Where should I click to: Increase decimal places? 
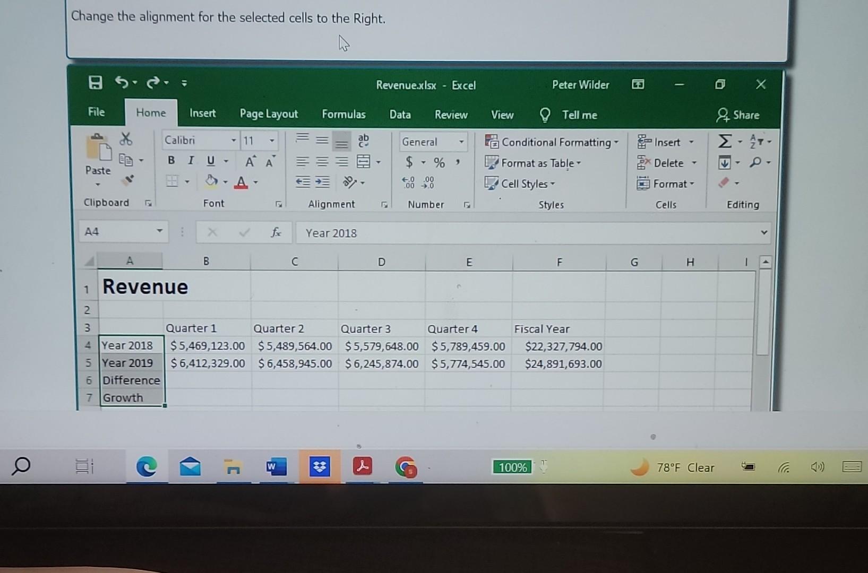click(409, 183)
